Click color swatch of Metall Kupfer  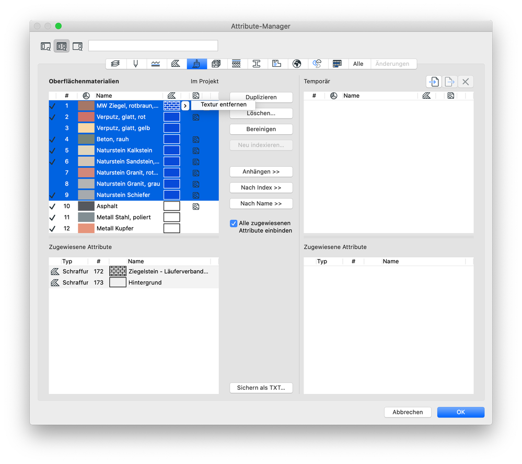86,228
